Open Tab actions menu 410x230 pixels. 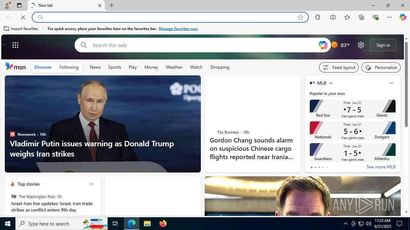19,5
